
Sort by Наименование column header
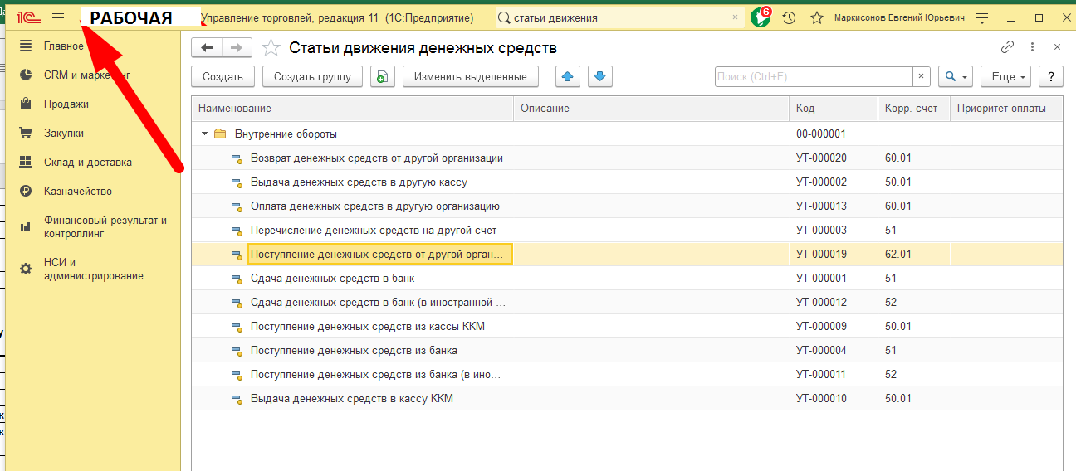click(x=353, y=109)
